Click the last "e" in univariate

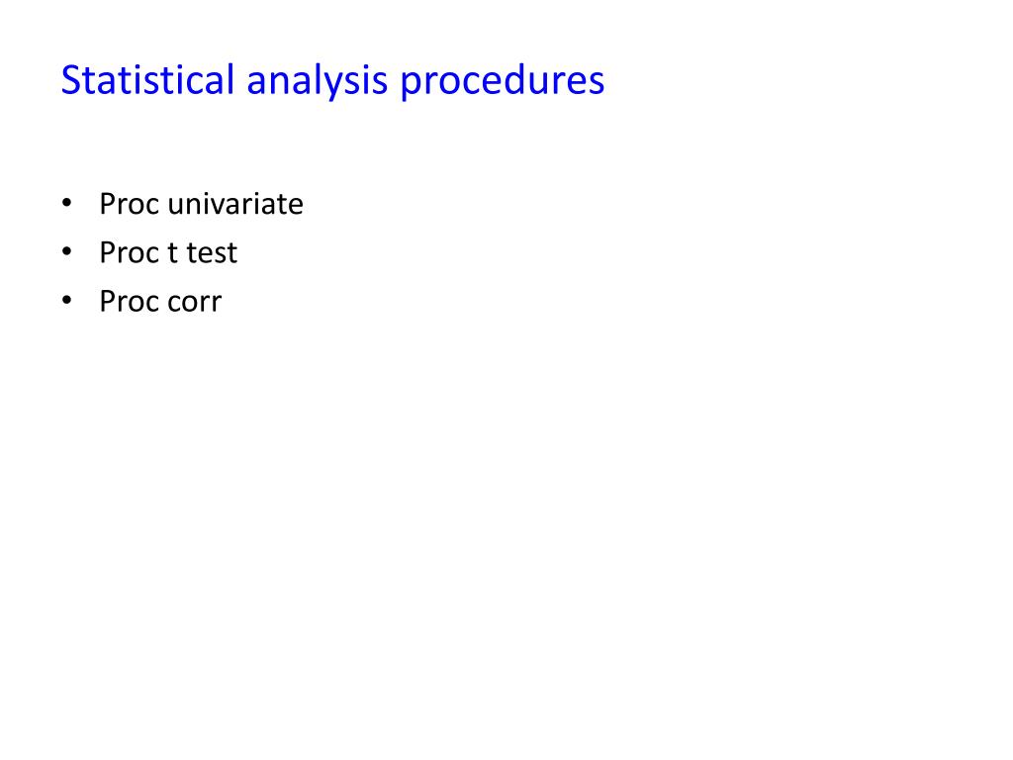[x=296, y=208]
